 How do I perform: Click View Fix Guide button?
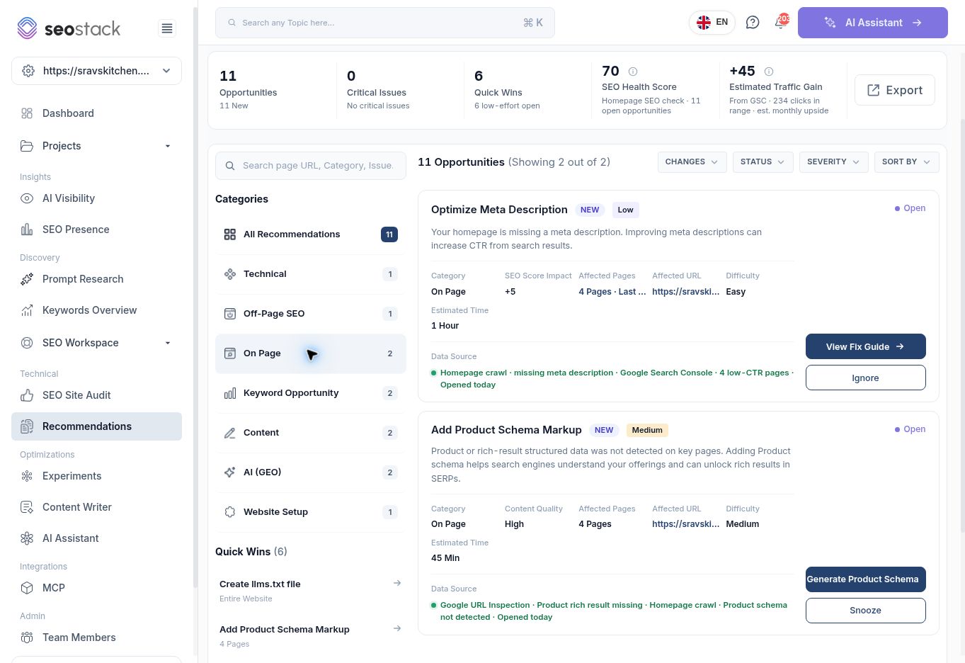click(x=865, y=346)
